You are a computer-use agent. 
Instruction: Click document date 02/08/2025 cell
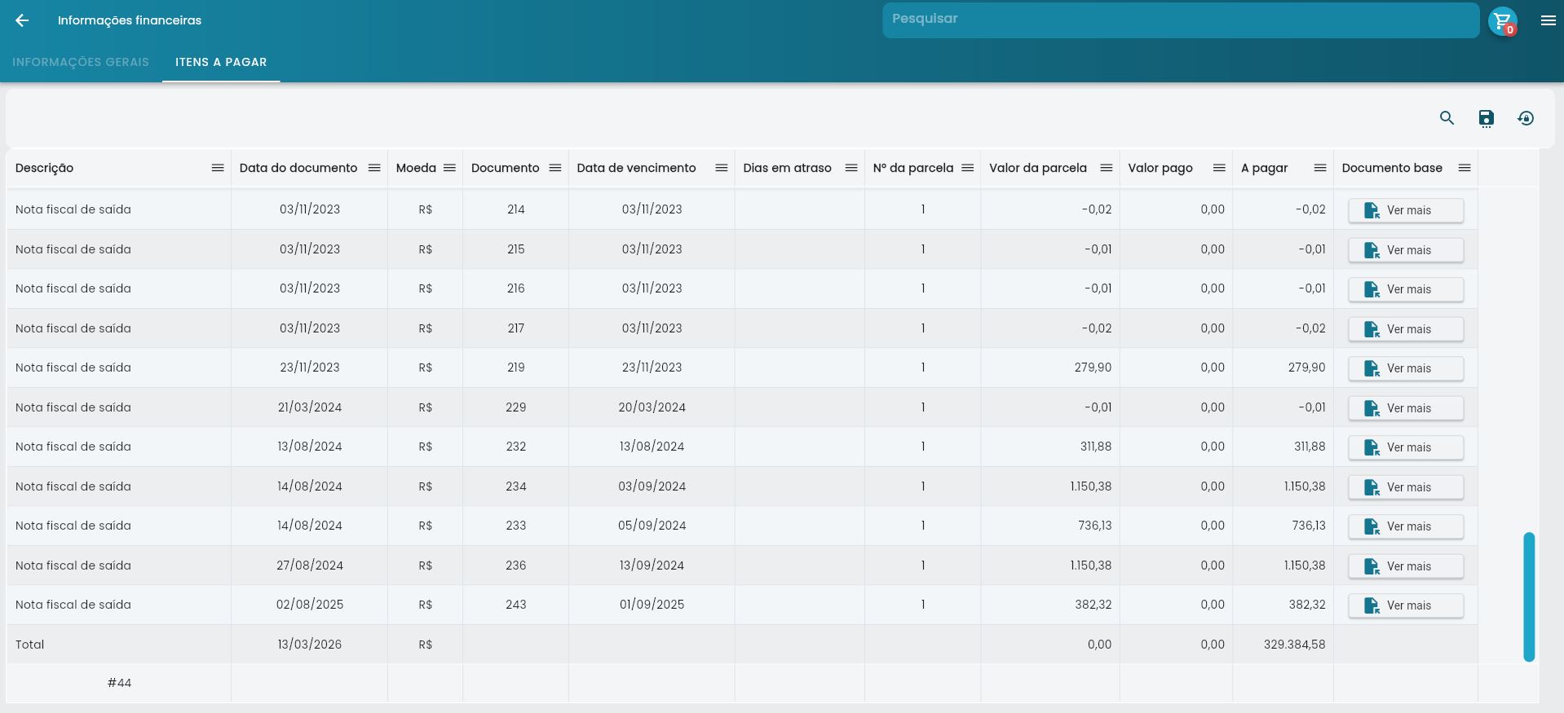pos(310,605)
